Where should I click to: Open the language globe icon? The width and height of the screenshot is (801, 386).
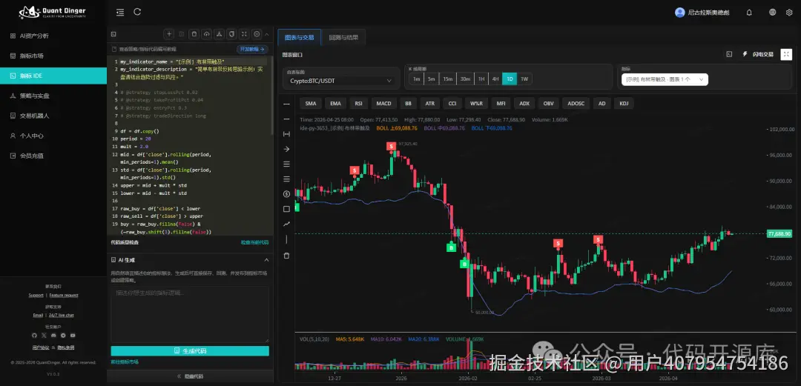[772, 13]
